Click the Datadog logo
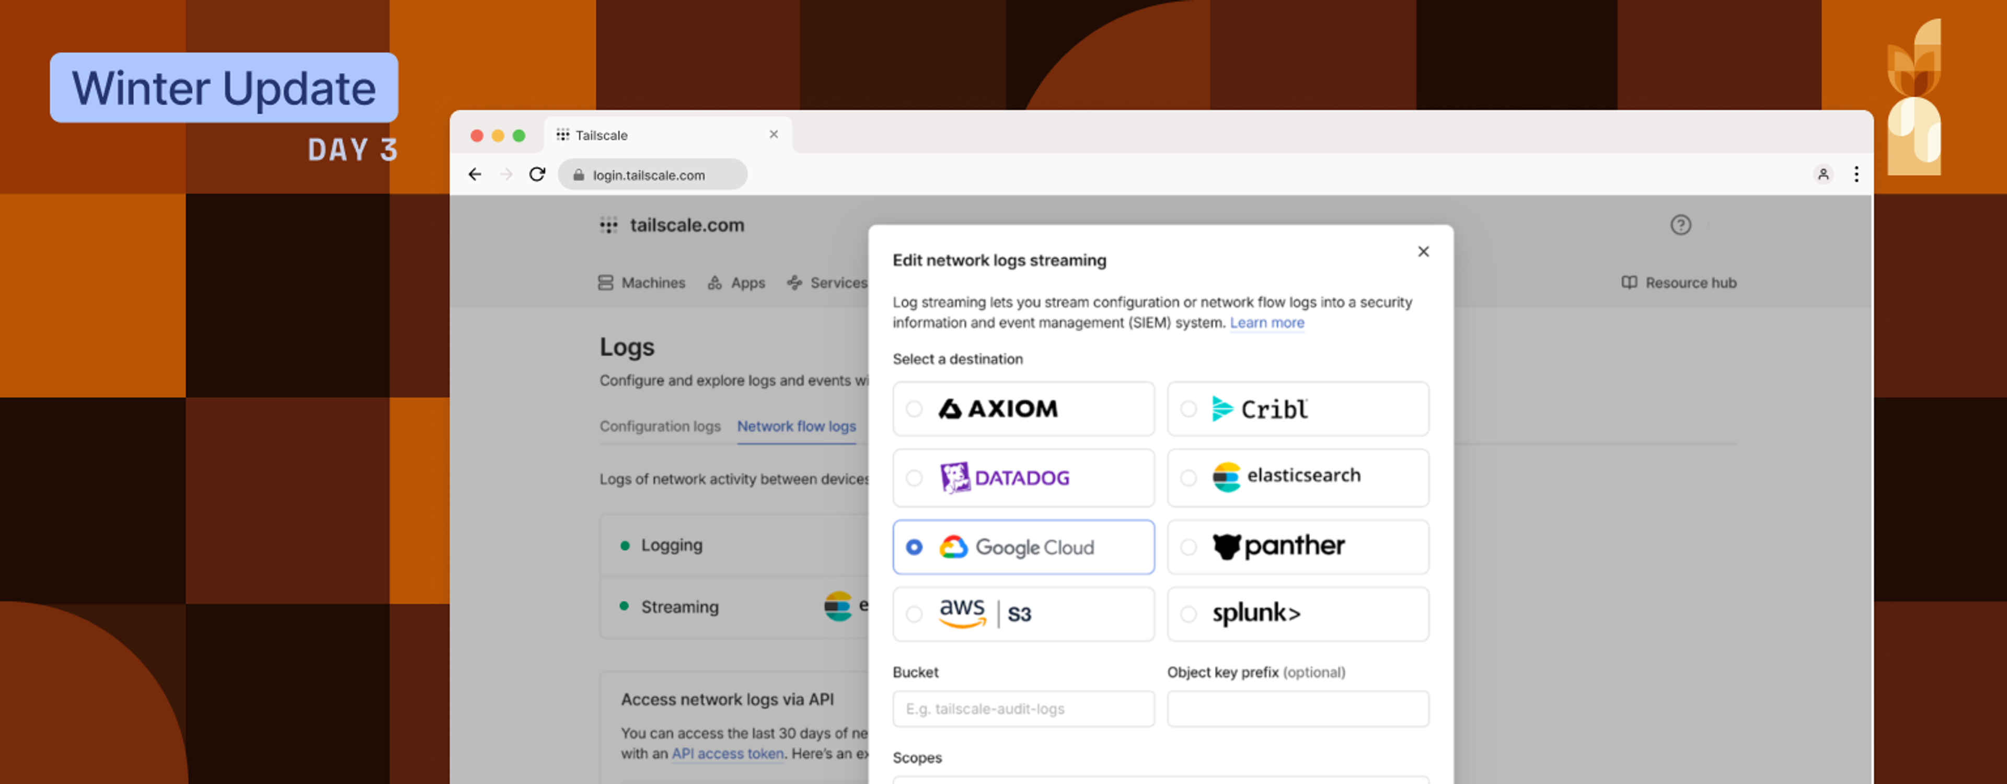Screen dimensions: 2007x784 pyautogui.click(x=1004, y=477)
